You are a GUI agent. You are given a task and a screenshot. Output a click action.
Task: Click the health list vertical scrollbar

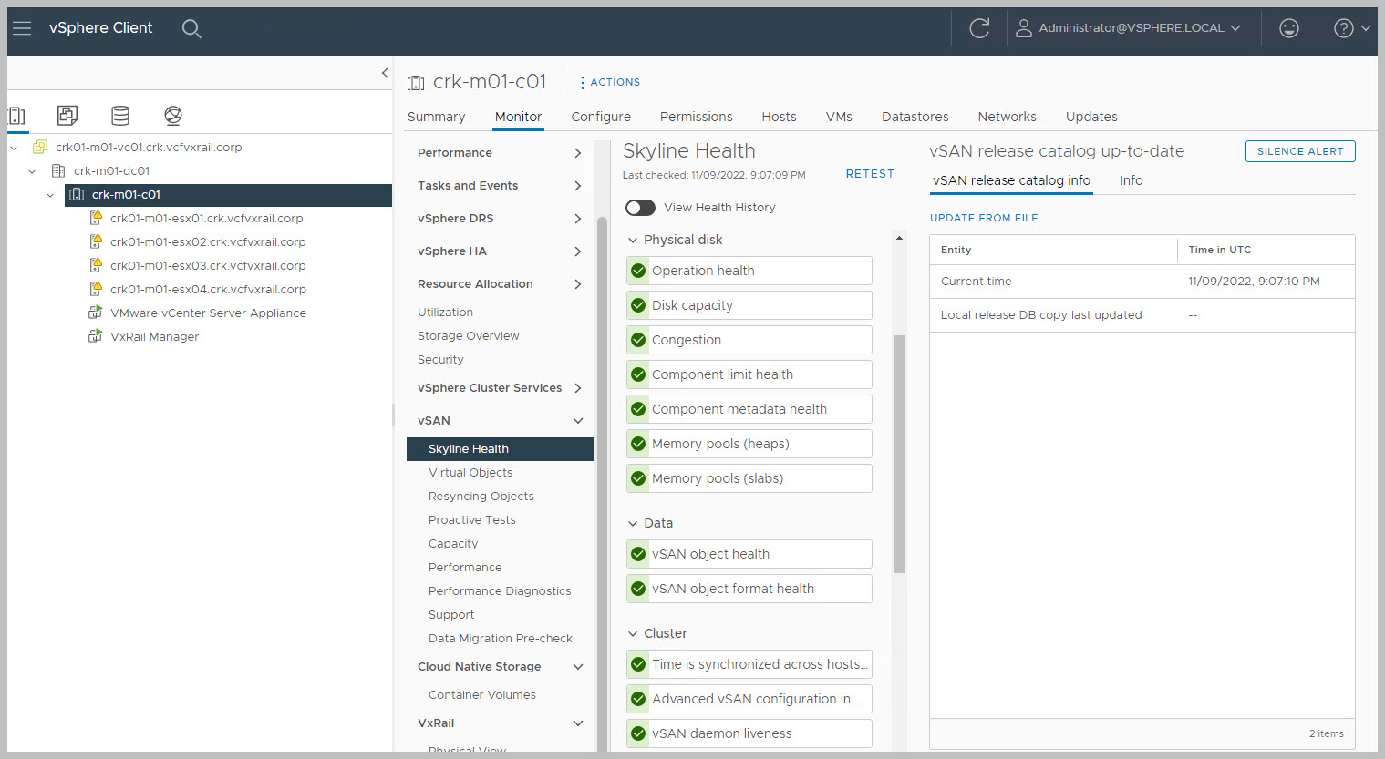[899, 456]
